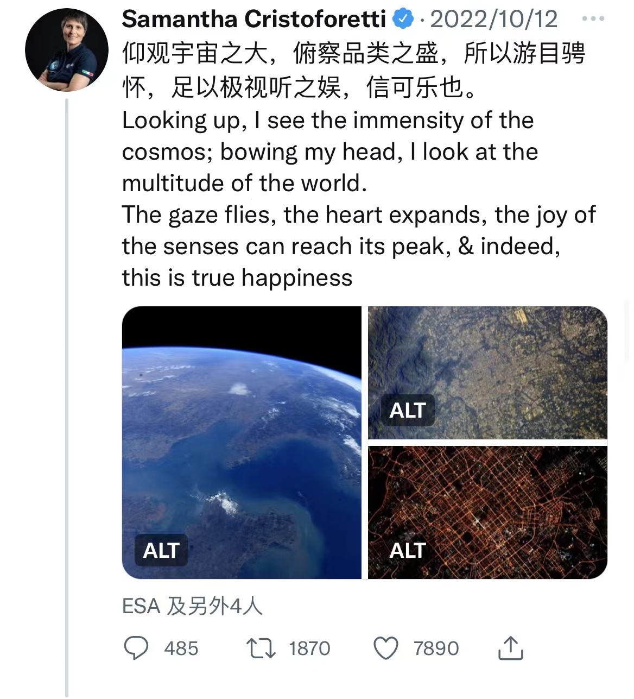634x699 pixels.
Task: Tap the share upload icon
Action: coord(510,648)
